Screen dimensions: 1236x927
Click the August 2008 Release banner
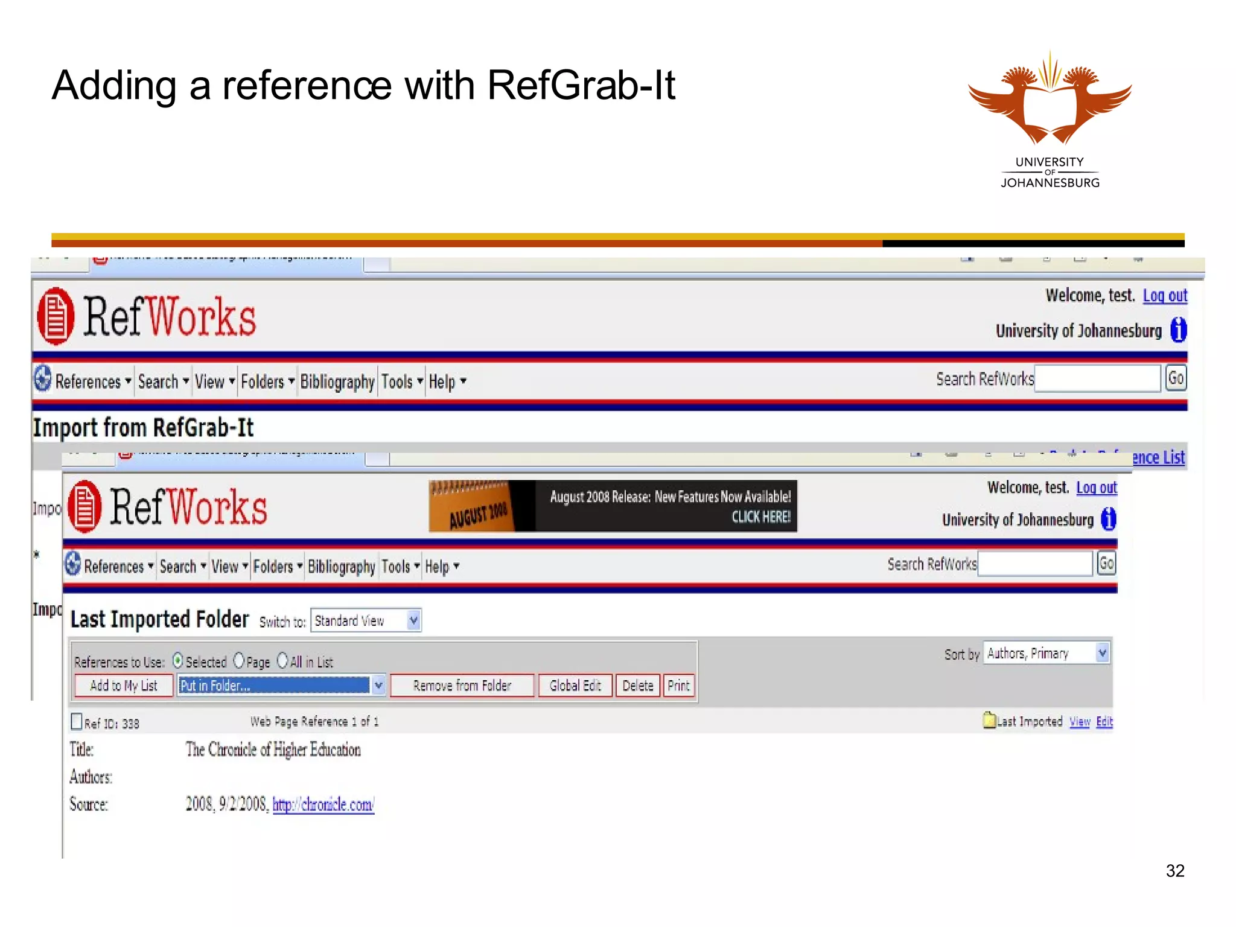[613, 506]
